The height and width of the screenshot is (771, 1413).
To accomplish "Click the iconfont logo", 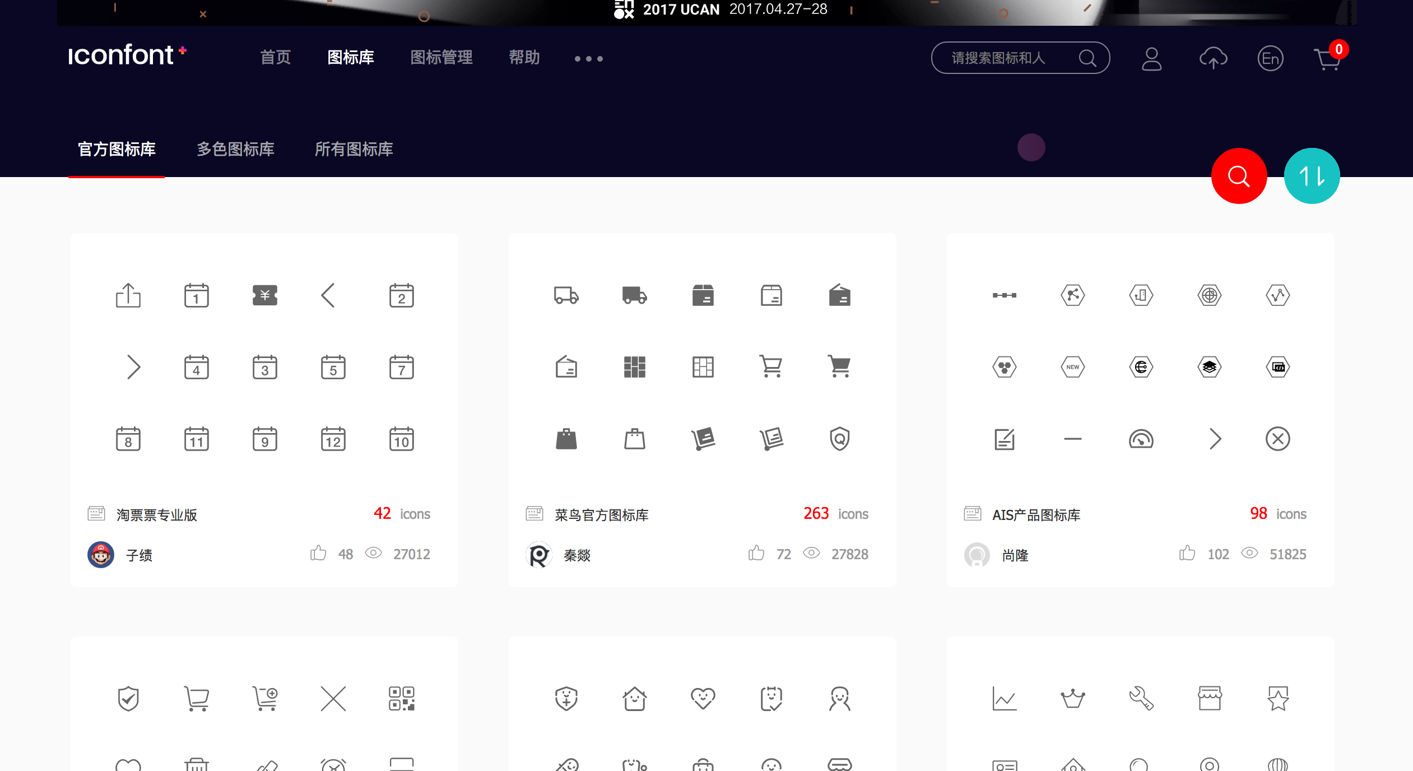I will click(x=127, y=55).
